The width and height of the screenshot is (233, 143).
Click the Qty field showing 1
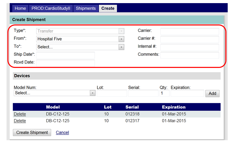tap(165, 93)
